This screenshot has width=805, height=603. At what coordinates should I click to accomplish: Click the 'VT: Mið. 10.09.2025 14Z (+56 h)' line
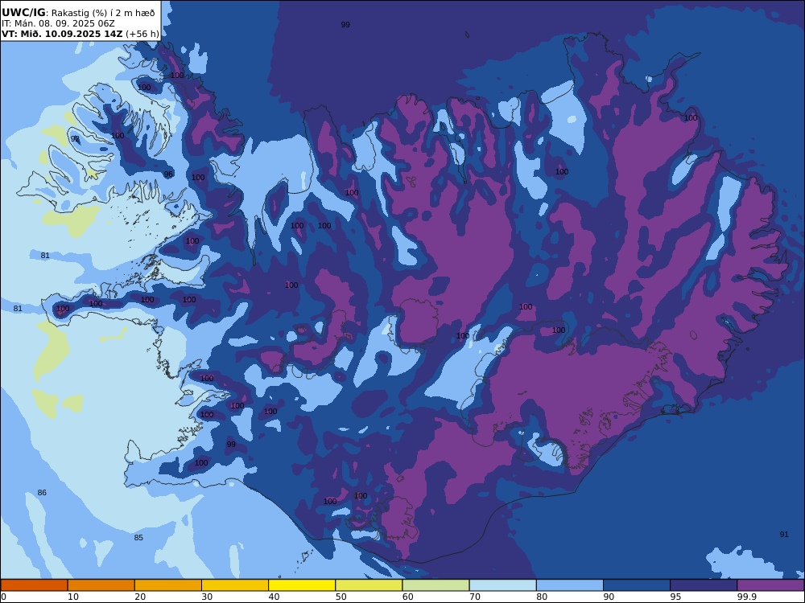(x=80, y=34)
